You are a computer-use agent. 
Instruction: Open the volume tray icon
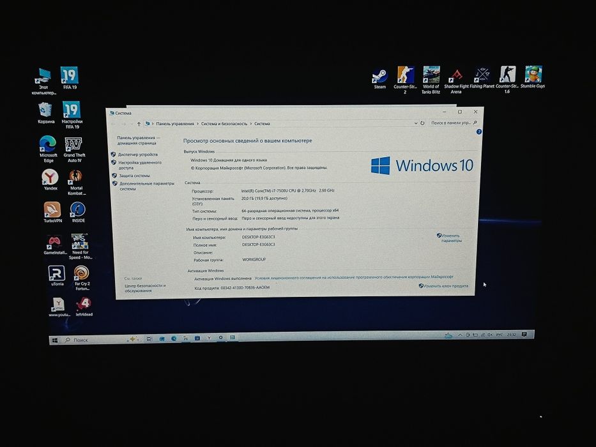point(489,335)
